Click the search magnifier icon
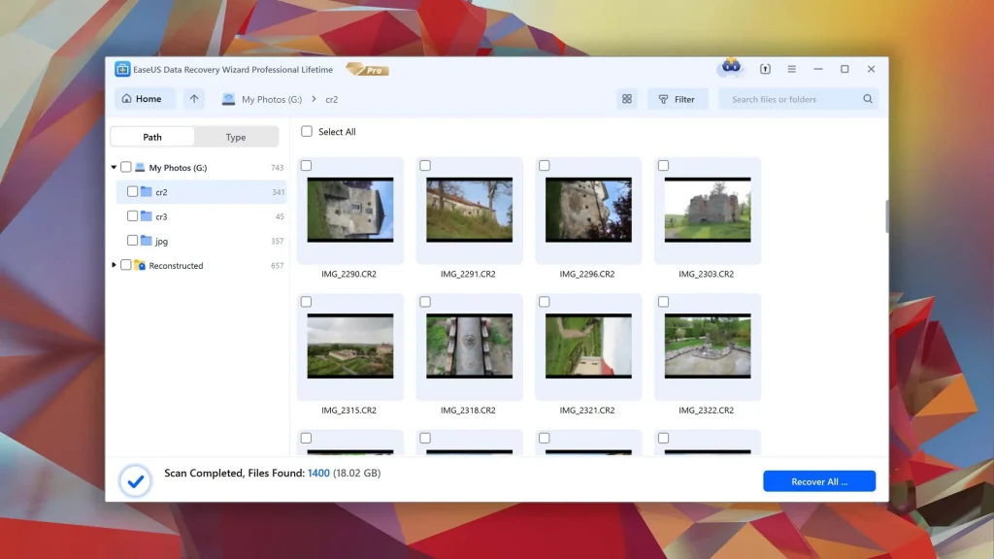The height and width of the screenshot is (559, 994). (x=867, y=99)
